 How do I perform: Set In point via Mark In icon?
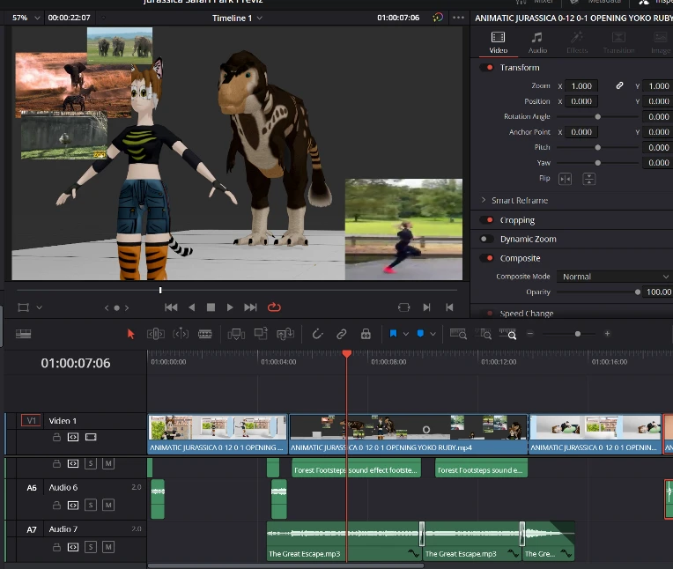click(426, 307)
